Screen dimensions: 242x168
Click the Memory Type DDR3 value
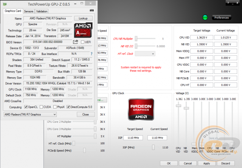(x=39, y=71)
